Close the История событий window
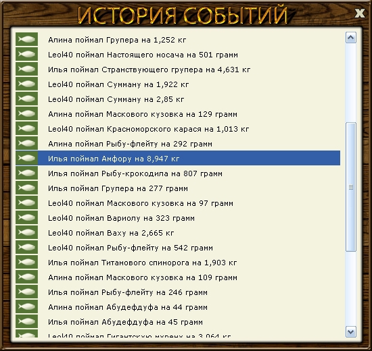This screenshot has height=351, width=372. pos(359,13)
